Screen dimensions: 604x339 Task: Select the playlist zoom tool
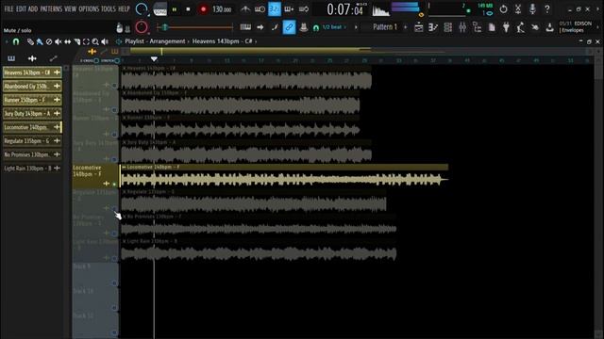[95, 41]
